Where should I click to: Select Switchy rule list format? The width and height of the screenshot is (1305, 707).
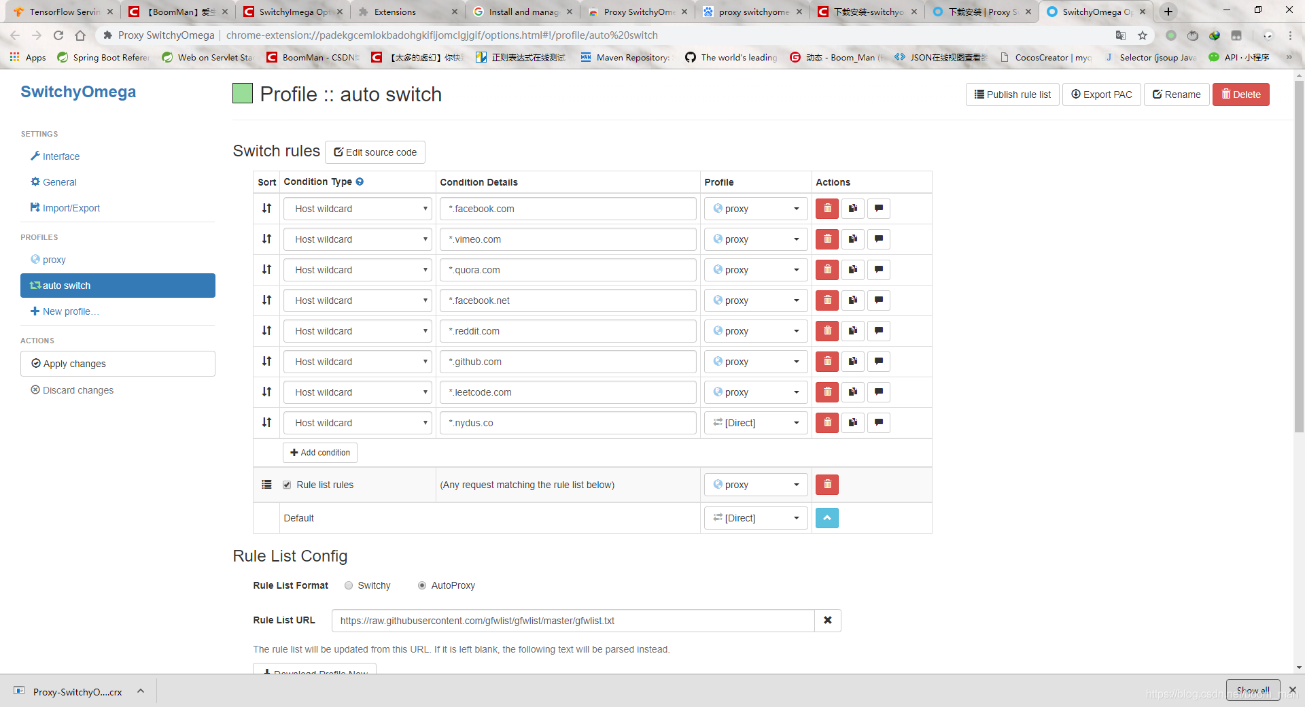[x=349, y=585]
